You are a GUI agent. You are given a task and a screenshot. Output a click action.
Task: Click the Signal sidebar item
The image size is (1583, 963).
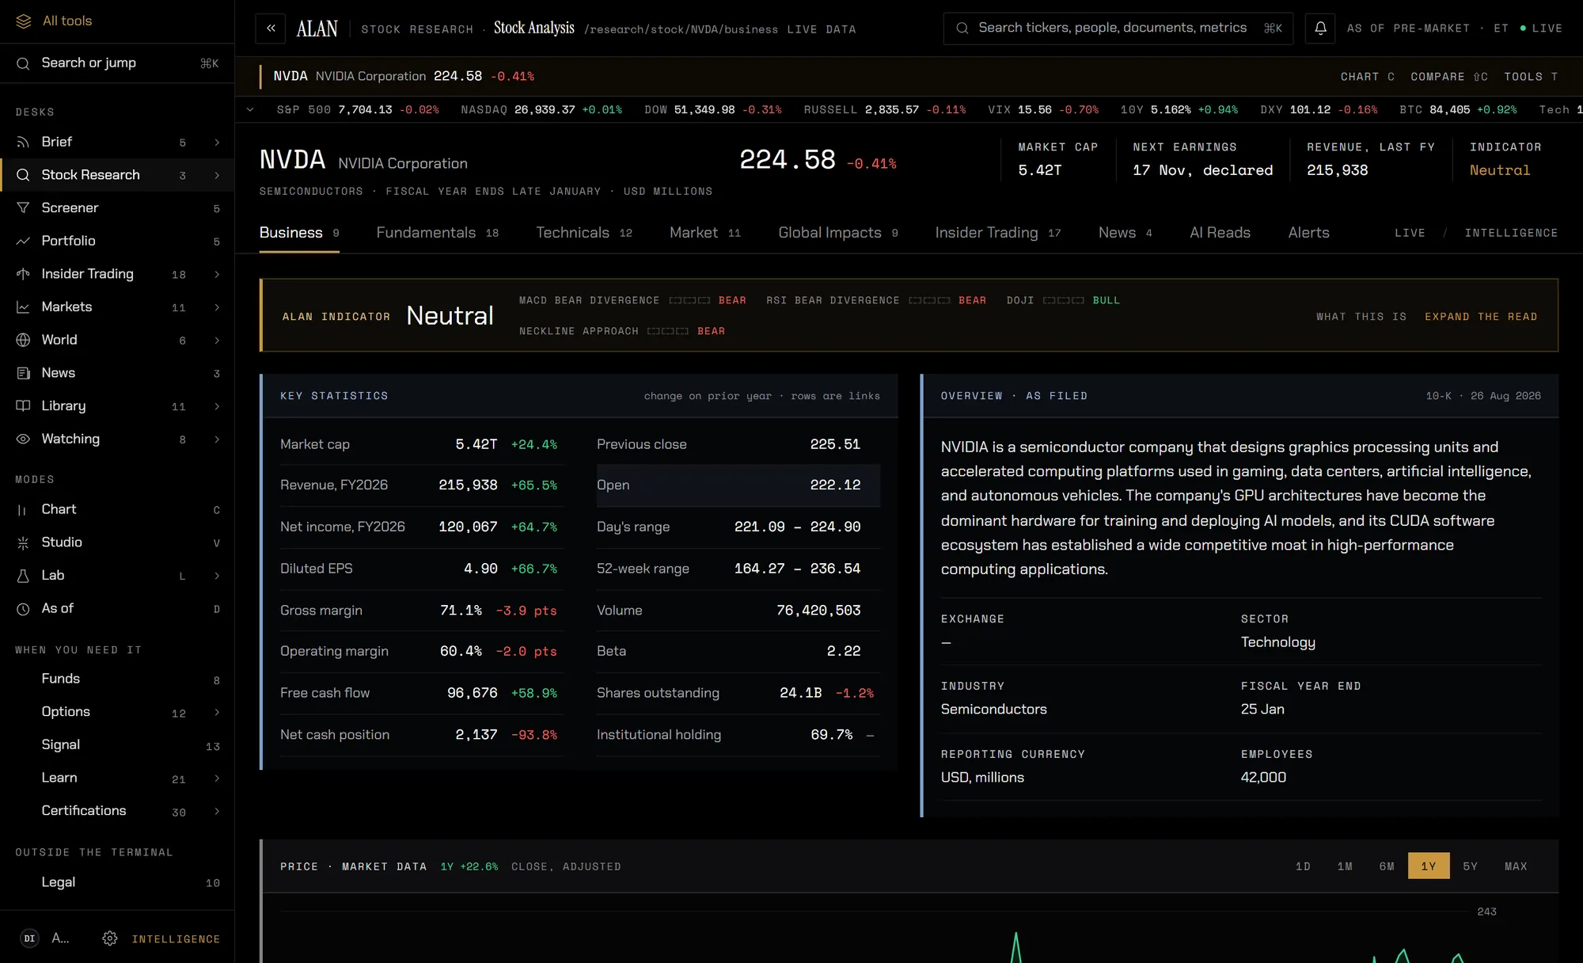pos(117,745)
